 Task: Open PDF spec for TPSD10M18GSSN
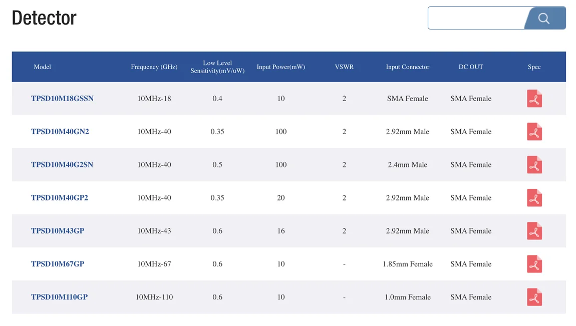(534, 98)
